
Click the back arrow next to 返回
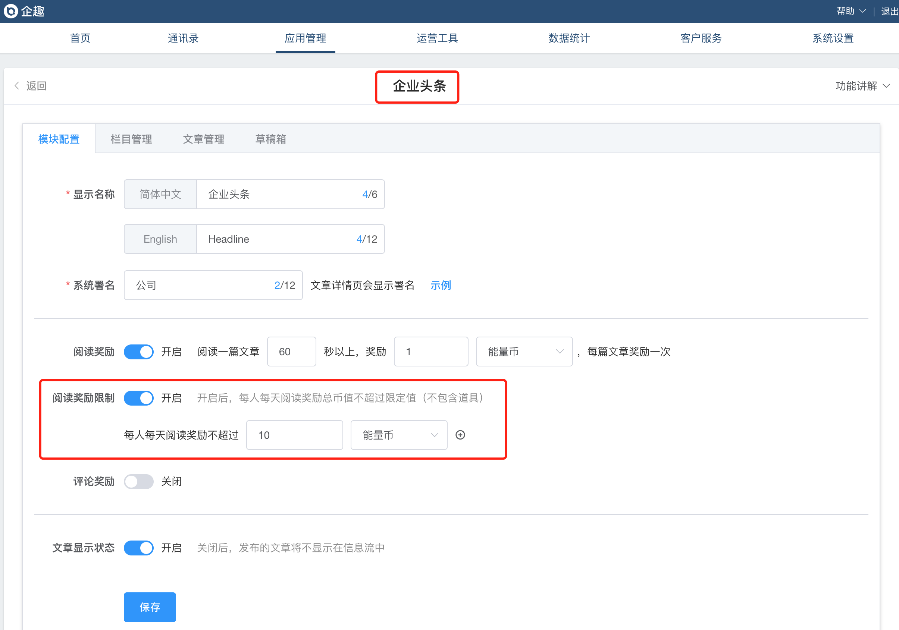coord(17,86)
